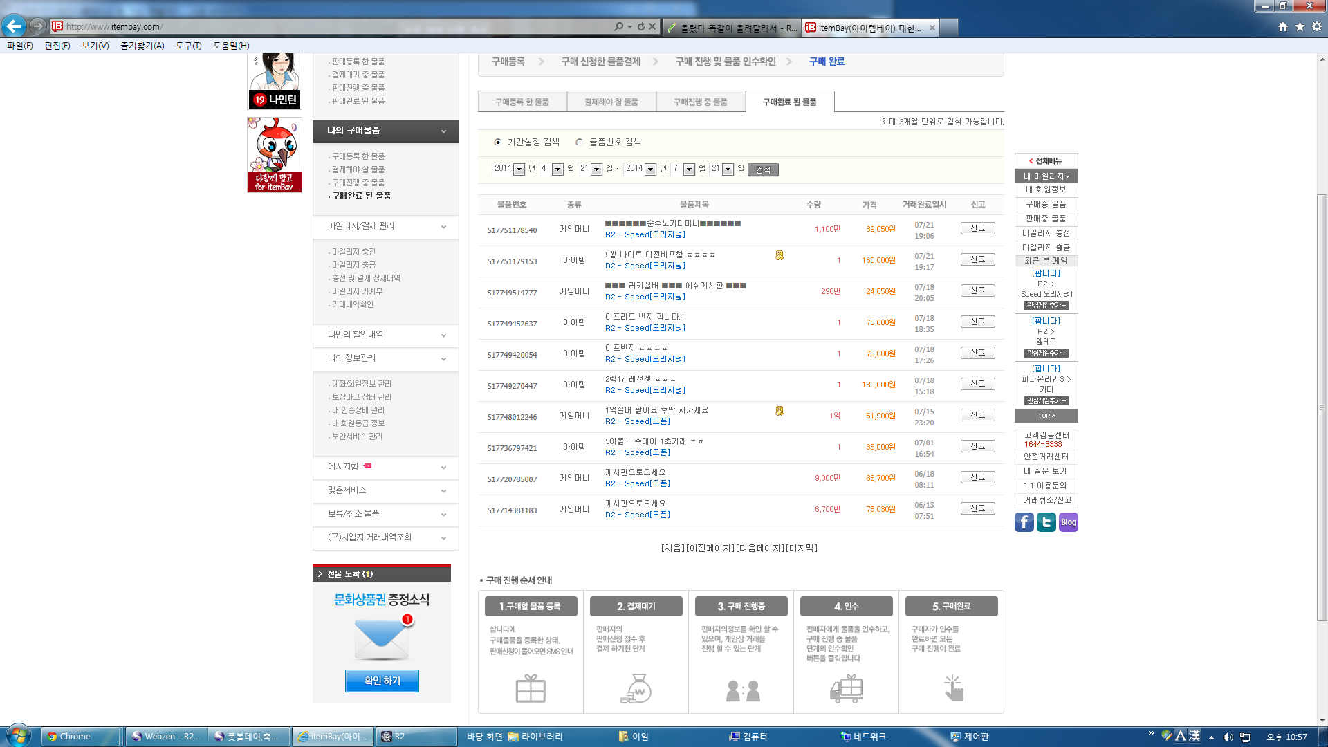
Task: Click the Facebook icon in the sidebar
Action: tap(1024, 522)
